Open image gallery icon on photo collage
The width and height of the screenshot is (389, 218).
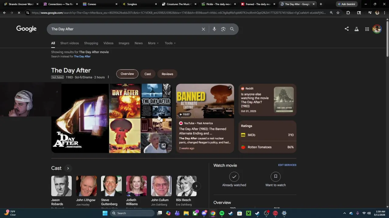click(164, 146)
